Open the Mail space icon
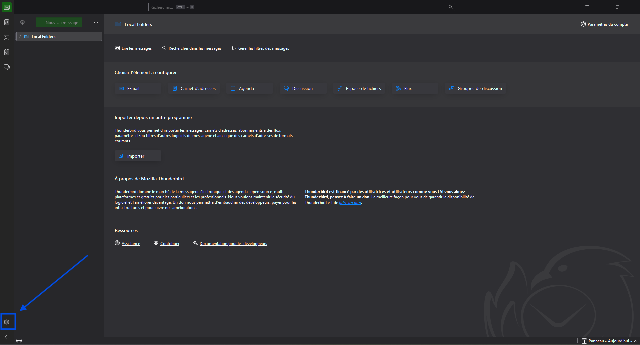 click(x=7, y=7)
